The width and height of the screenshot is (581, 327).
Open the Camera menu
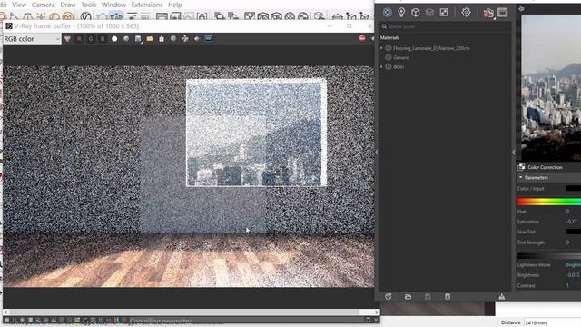pyautogui.click(x=43, y=5)
